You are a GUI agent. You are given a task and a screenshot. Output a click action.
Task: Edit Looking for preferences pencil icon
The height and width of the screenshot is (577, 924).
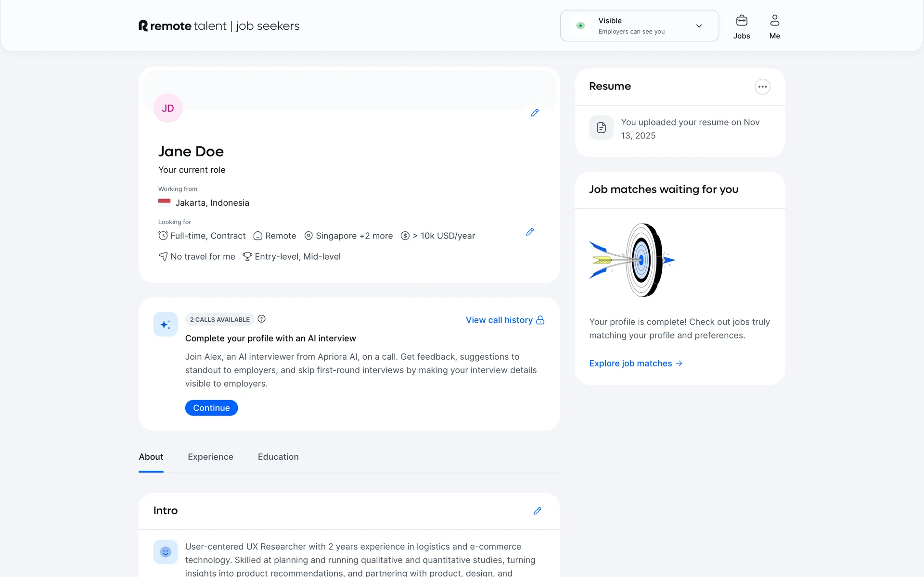click(530, 232)
